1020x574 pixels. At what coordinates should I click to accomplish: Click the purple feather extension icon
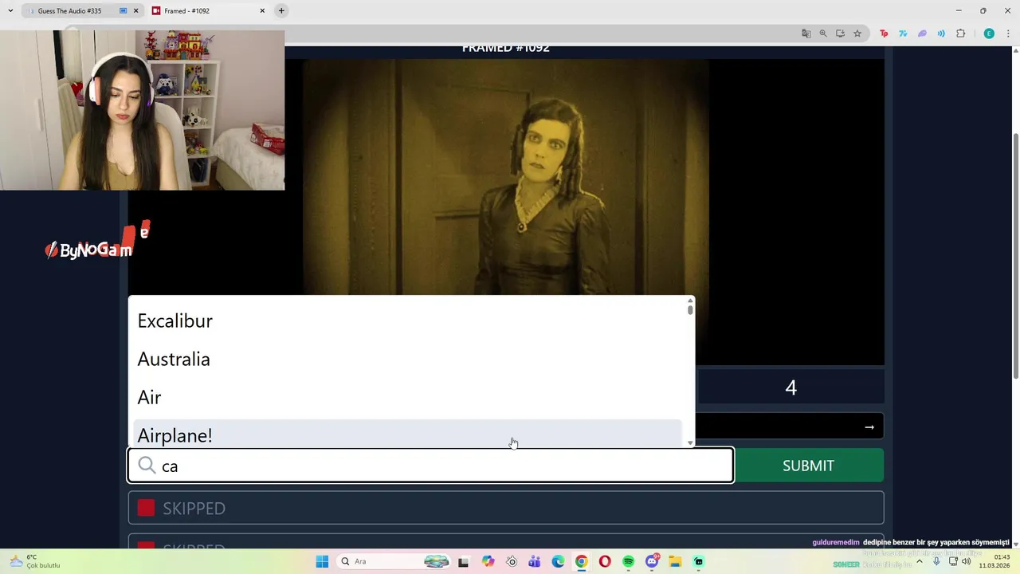[922, 33]
